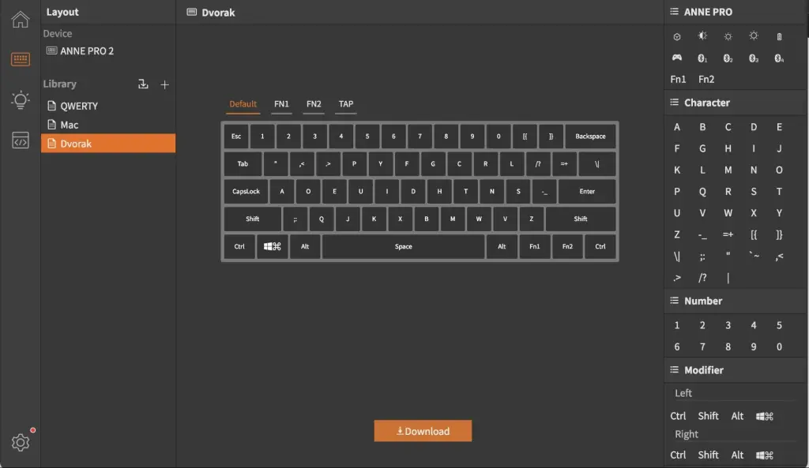Pick the large sun brightness-up icon

click(754, 36)
